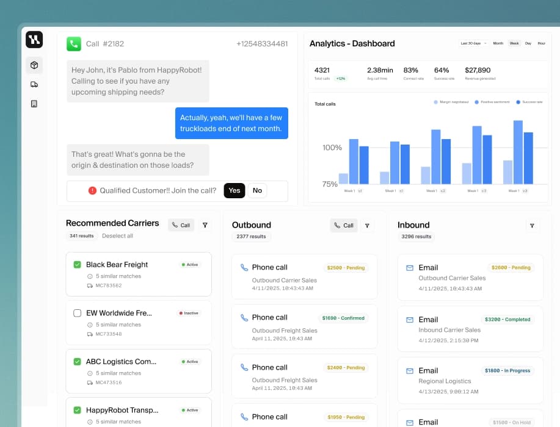Image resolution: width=560 pixels, height=427 pixels.
Task: Open the truck sidebar icon
Action: pos(34,85)
